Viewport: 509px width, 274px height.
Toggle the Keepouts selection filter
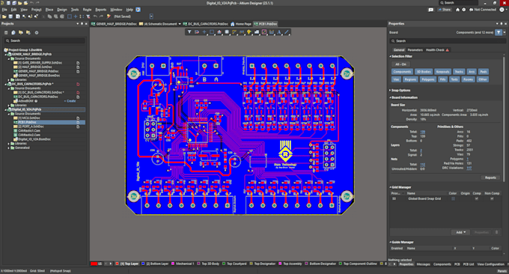442,72
